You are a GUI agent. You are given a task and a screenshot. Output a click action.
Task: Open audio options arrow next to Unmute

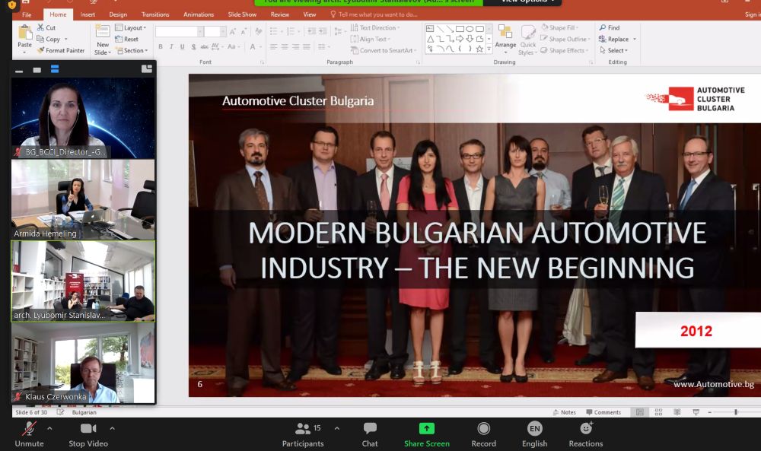coord(49,428)
